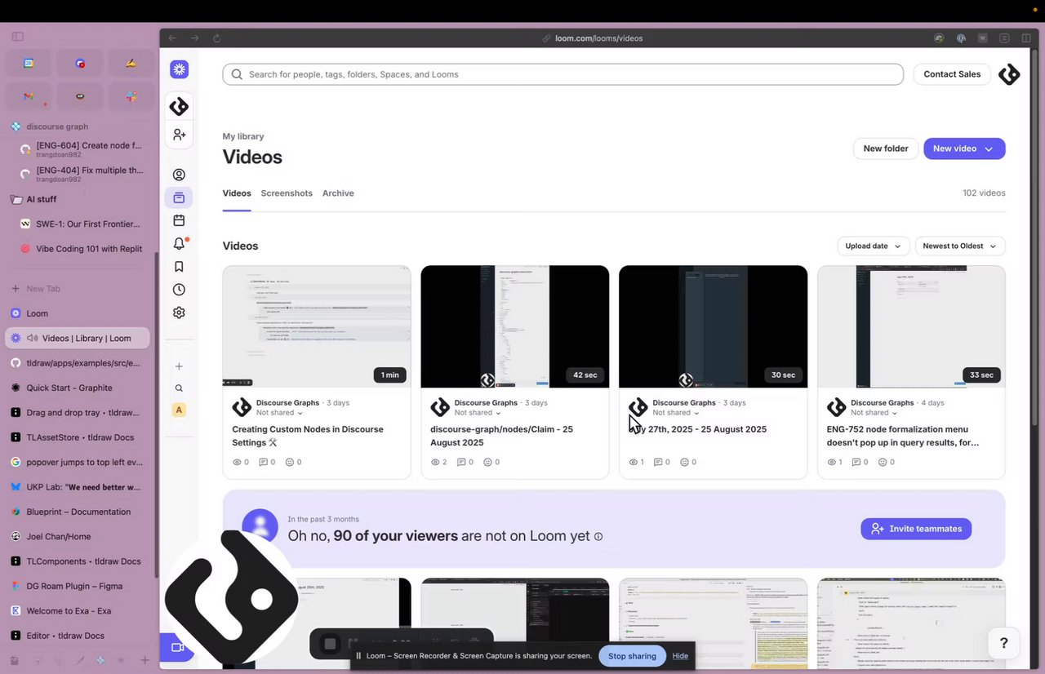Click the browser back arrow

click(x=172, y=38)
